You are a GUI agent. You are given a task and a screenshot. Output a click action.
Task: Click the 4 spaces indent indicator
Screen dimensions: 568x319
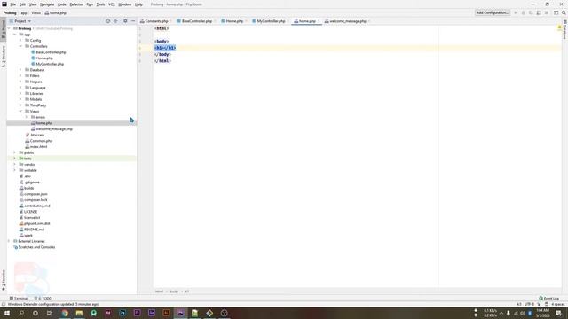tap(558, 304)
